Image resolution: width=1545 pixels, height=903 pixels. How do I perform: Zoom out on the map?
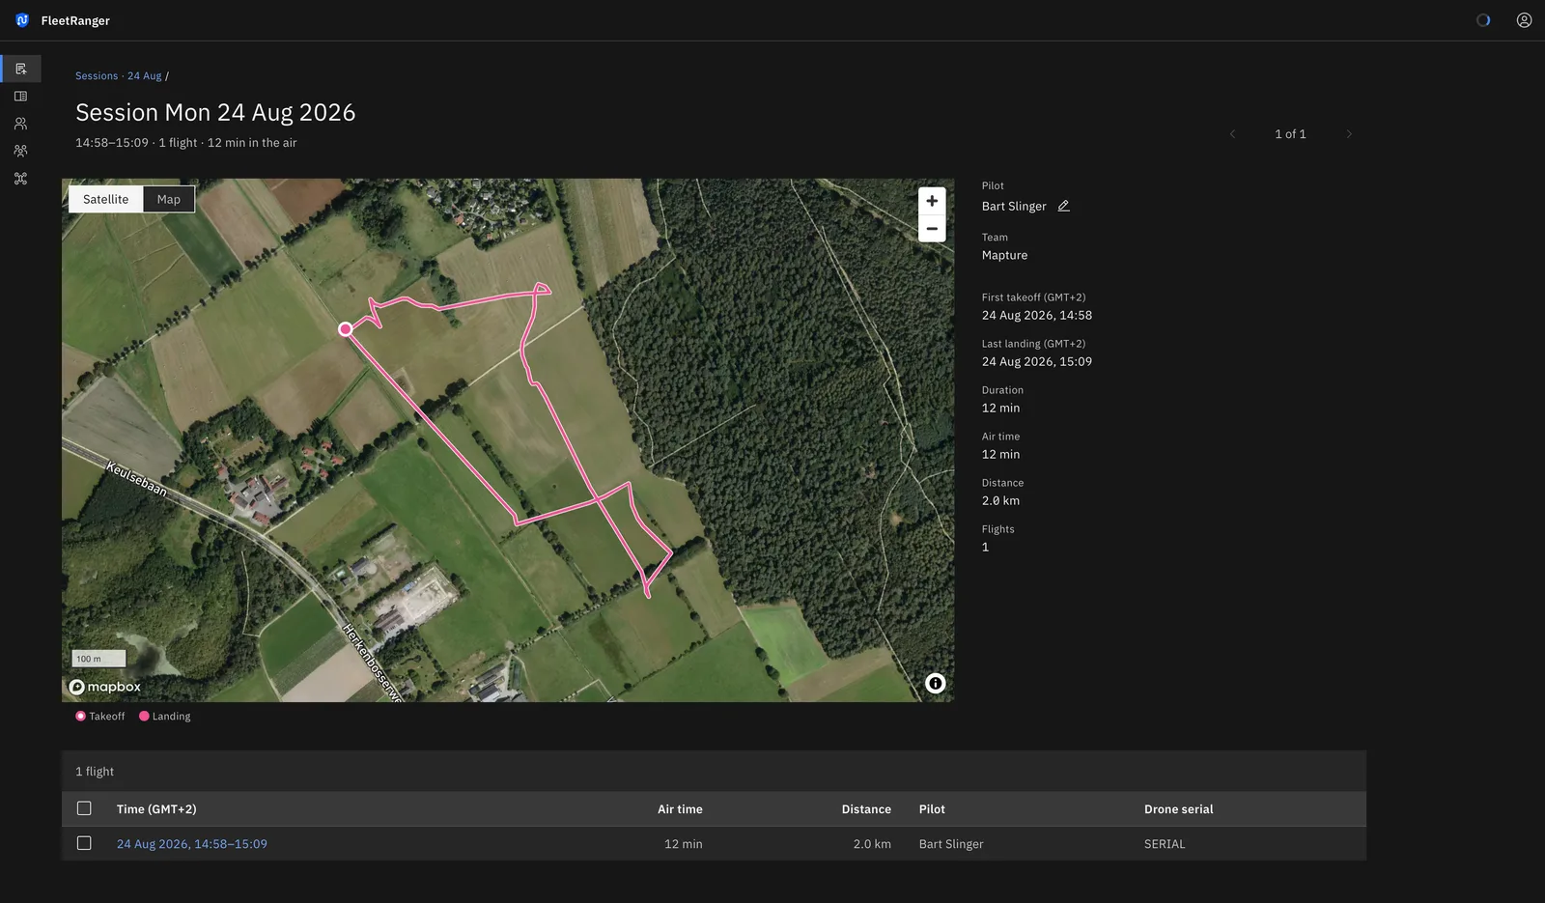tap(932, 229)
